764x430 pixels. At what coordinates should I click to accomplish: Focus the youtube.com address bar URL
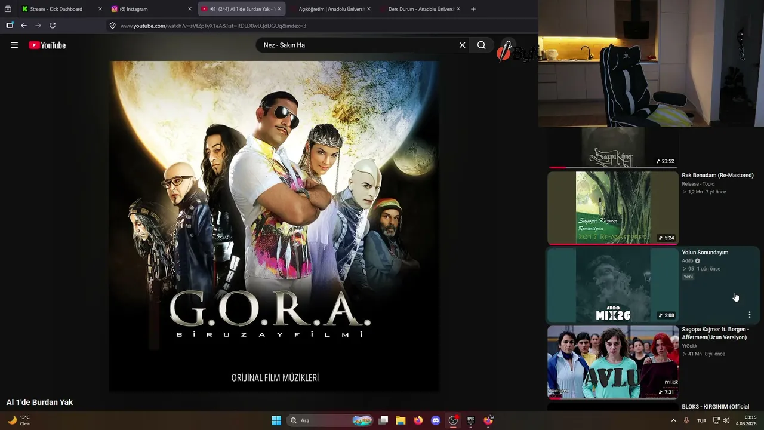(x=213, y=26)
